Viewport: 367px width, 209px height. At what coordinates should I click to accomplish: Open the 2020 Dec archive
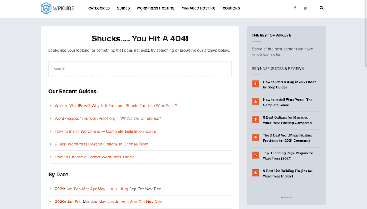[158, 202]
